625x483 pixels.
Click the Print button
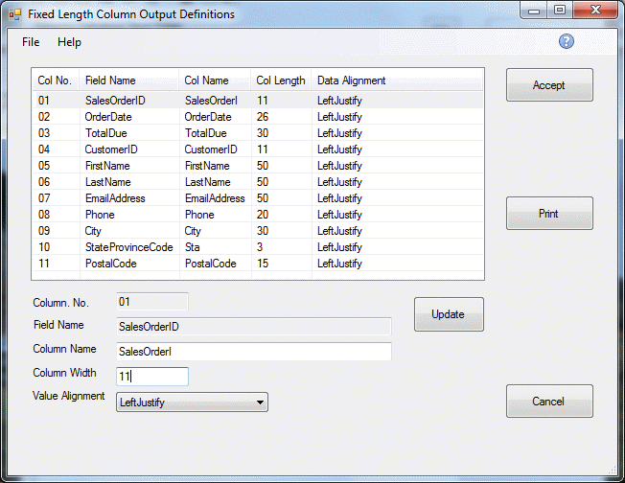[549, 213]
